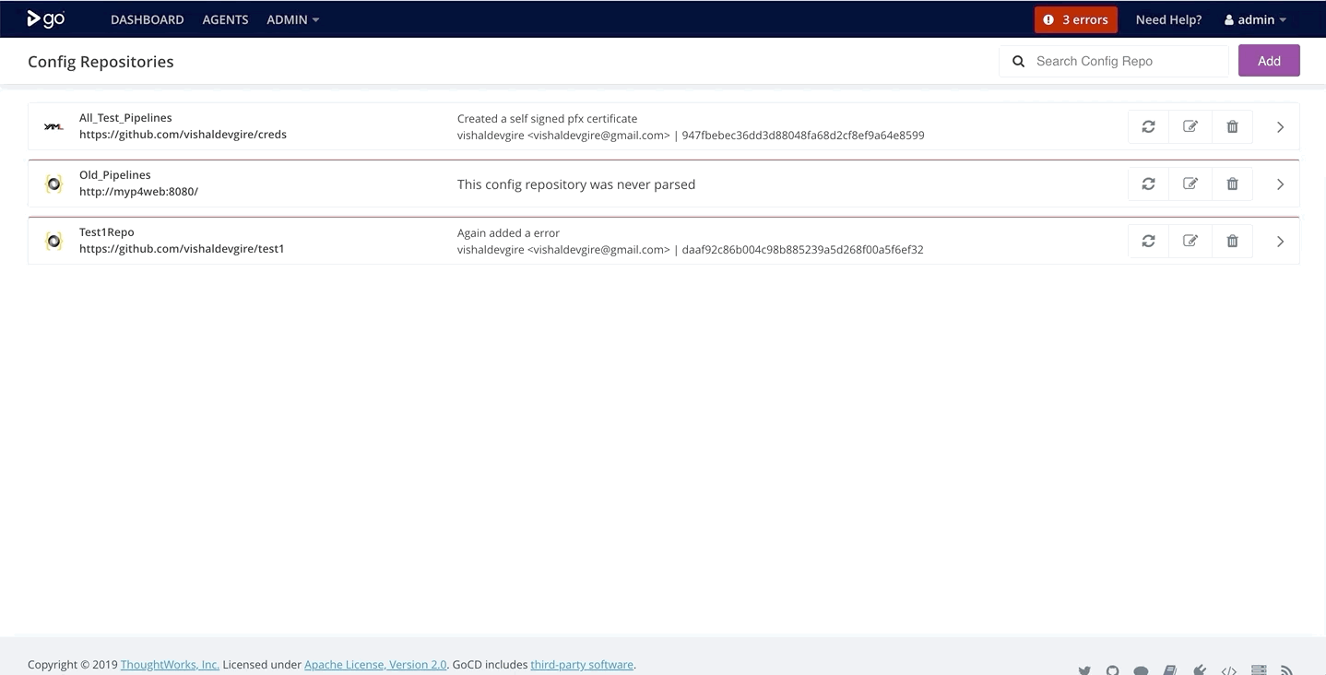
Task: Click the github.com/vishaldevgire/creds URL
Action: coord(183,135)
